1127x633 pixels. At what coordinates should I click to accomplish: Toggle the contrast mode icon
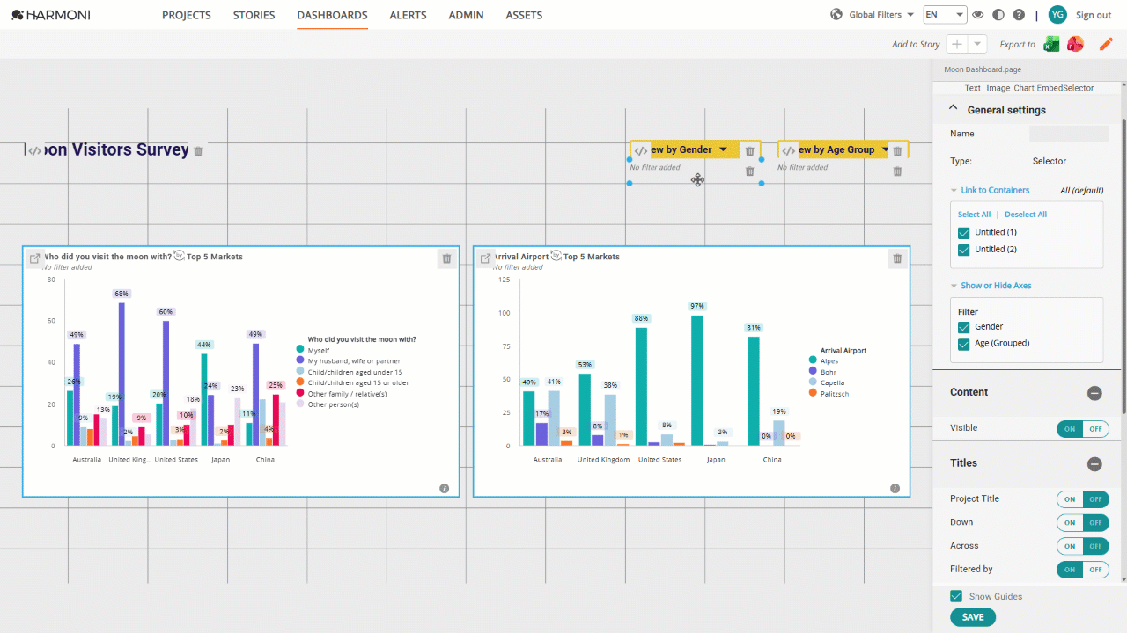pyautogui.click(x=998, y=15)
